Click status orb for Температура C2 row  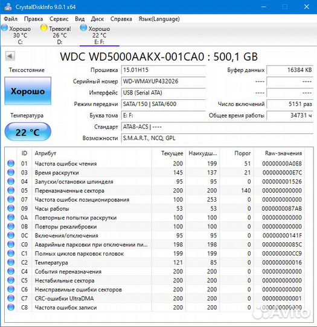(x=11, y=262)
